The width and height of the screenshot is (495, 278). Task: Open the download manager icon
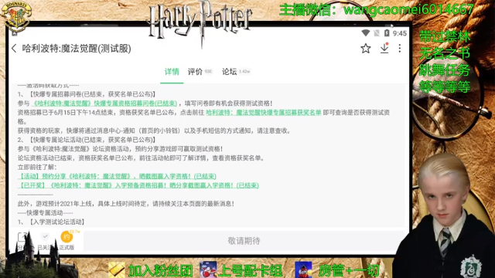point(384,48)
